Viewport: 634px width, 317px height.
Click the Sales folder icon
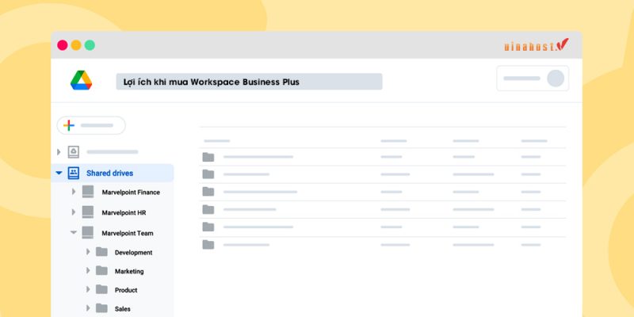102,308
